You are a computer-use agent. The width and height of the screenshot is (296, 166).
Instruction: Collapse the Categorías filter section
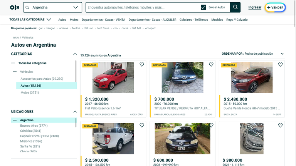(75, 54)
